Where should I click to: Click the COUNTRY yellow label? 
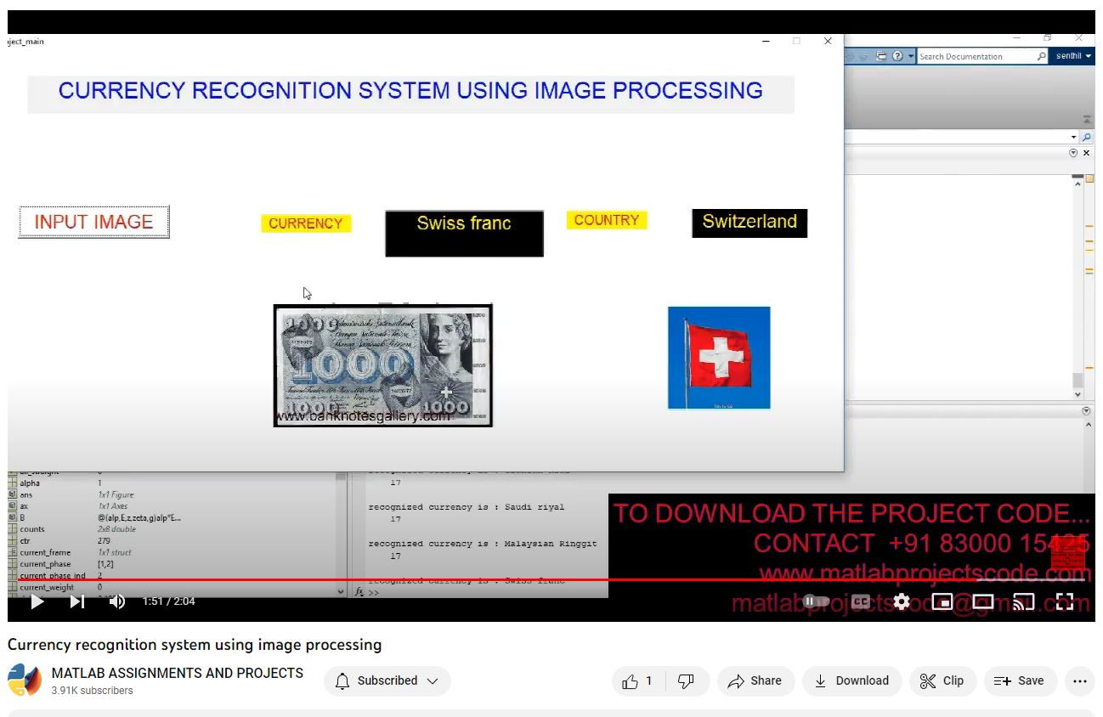point(607,220)
